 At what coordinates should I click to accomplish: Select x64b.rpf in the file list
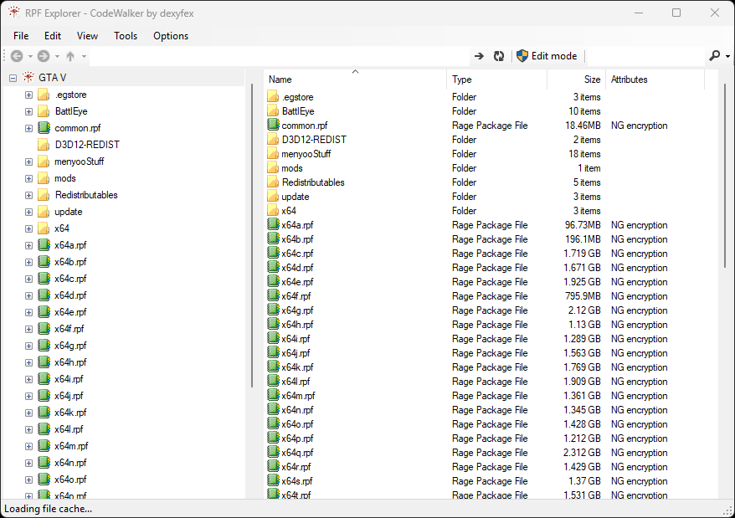pyautogui.click(x=298, y=239)
